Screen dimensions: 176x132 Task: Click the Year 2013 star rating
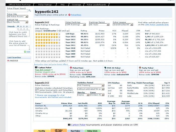(x=48, y=40)
